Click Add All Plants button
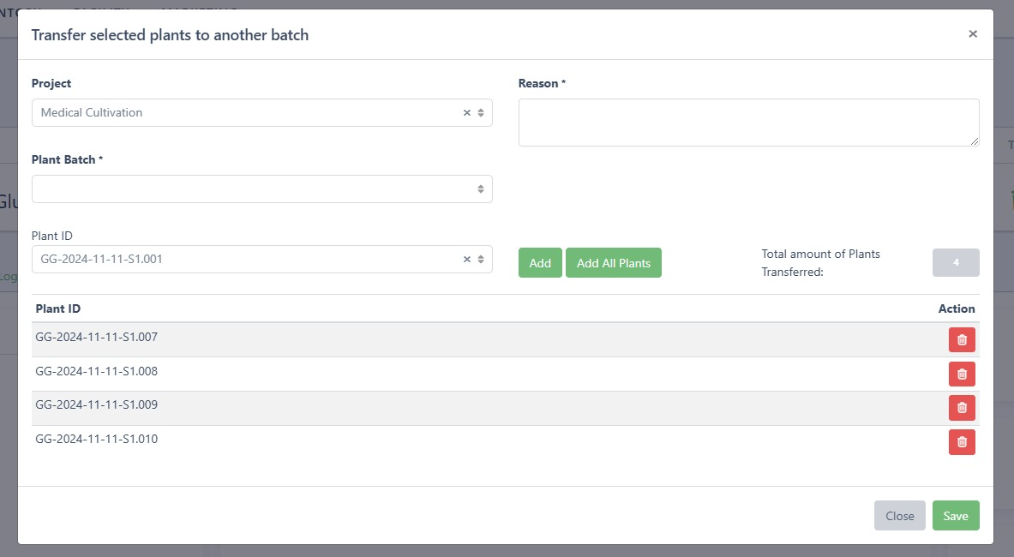The width and height of the screenshot is (1014, 557). point(614,263)
